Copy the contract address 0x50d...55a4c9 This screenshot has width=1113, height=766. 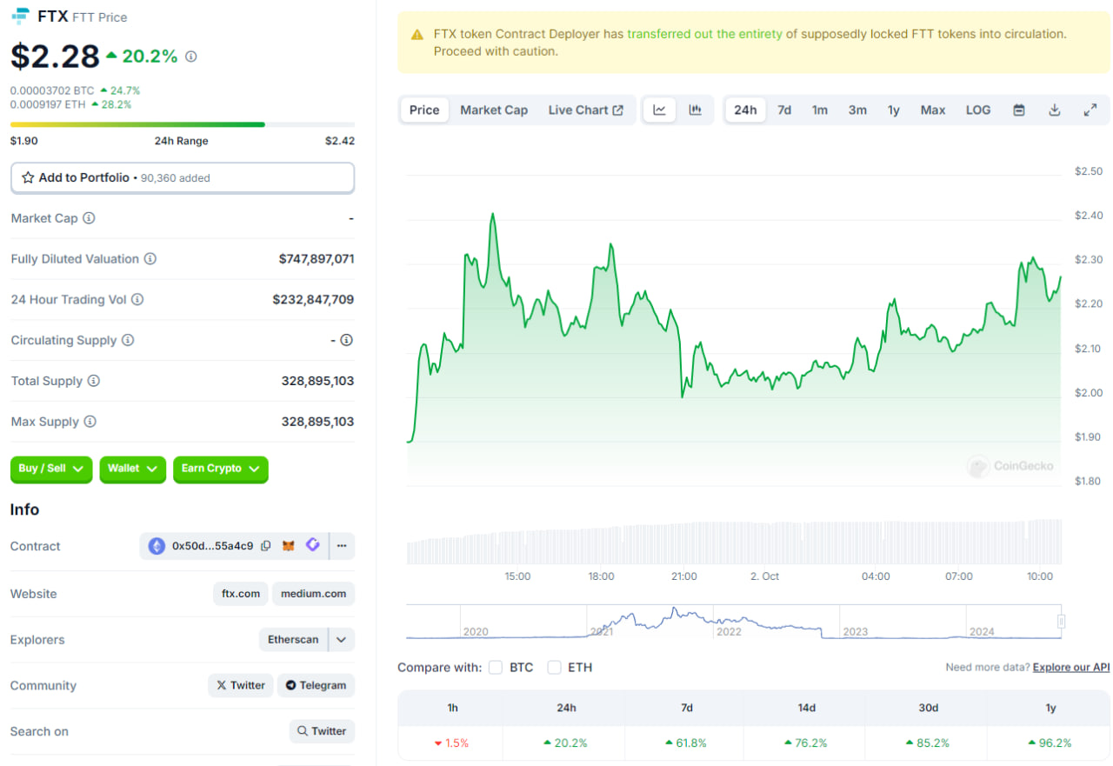point(266,546)
